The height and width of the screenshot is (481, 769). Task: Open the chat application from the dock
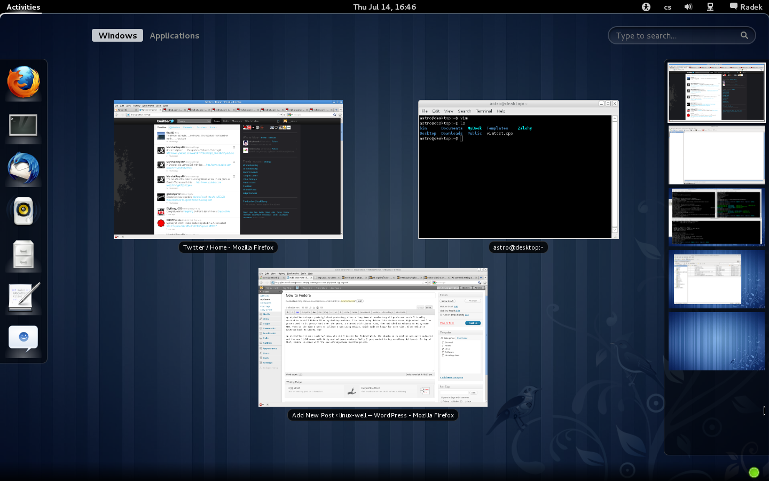tap(23, 337)
